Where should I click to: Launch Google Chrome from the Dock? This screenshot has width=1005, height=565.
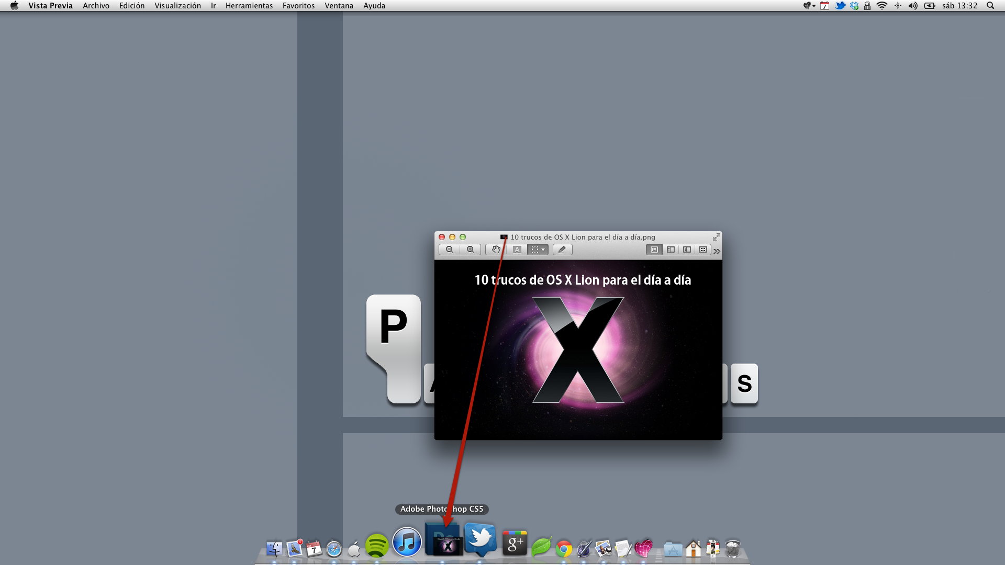click(564, 549)
